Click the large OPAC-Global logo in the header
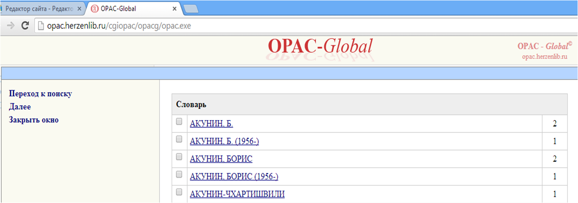This screenshot has height=203, width=578. coord(320,47)
